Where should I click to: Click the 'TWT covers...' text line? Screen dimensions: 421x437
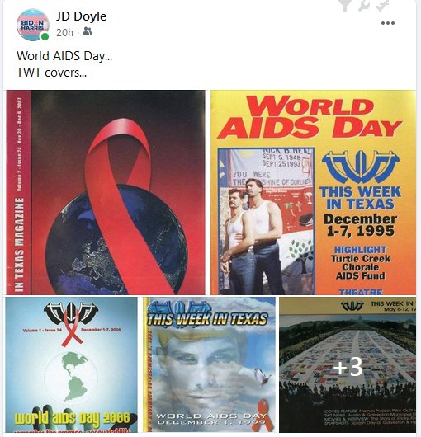pos(52,73)
